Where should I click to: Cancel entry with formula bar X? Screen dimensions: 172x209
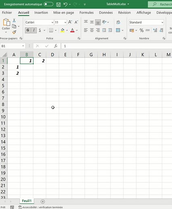coord(37,46)
